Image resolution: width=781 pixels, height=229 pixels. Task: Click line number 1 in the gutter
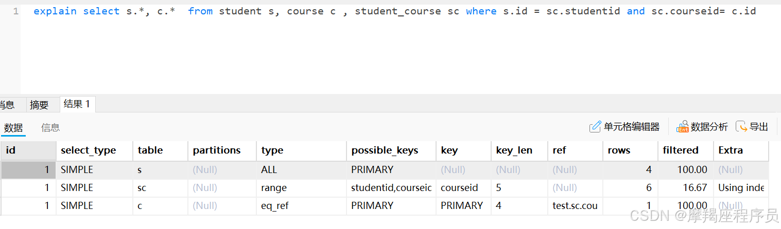(15, 11)
